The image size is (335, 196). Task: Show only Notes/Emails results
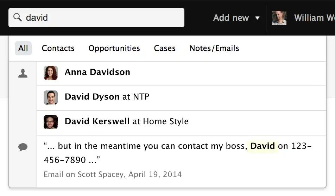214,48
